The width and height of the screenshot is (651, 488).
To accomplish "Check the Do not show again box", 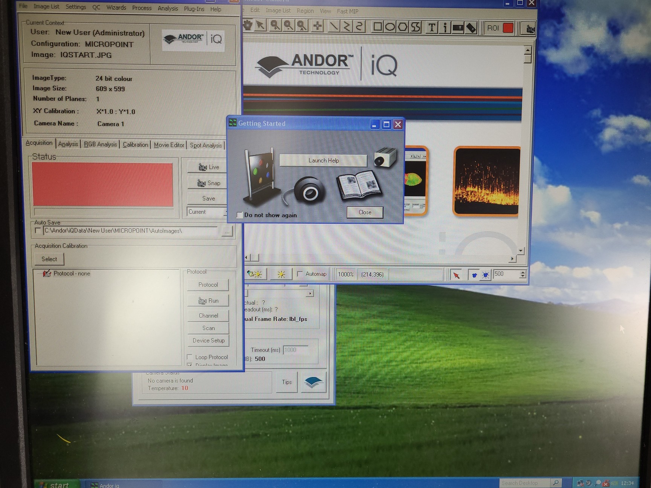I will 240,215.
